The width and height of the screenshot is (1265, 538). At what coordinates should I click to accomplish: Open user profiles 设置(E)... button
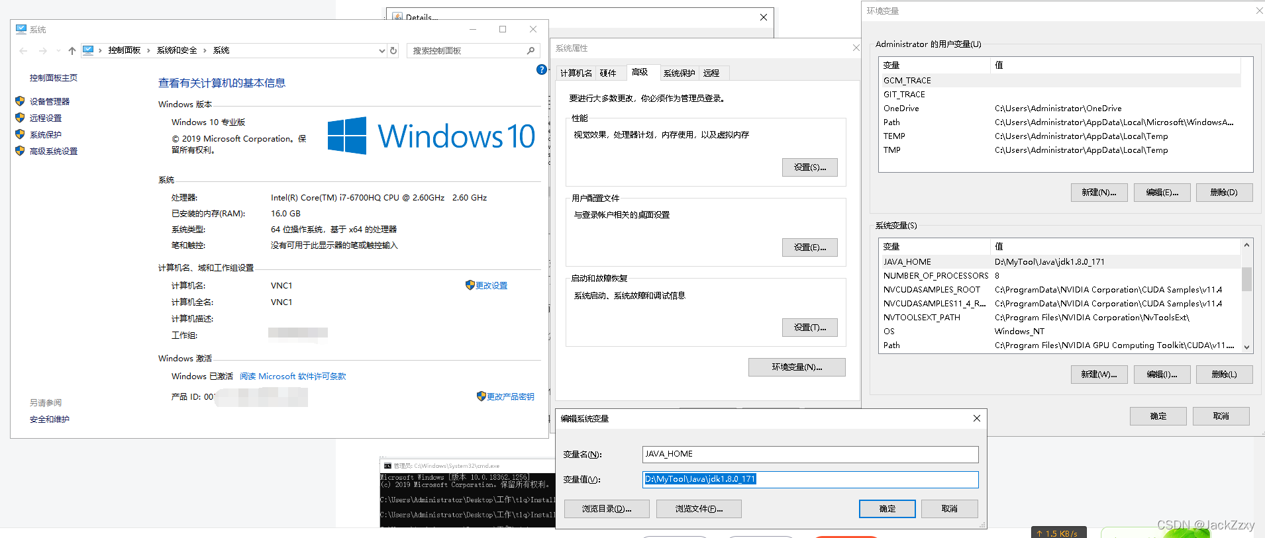pos(810,247)
